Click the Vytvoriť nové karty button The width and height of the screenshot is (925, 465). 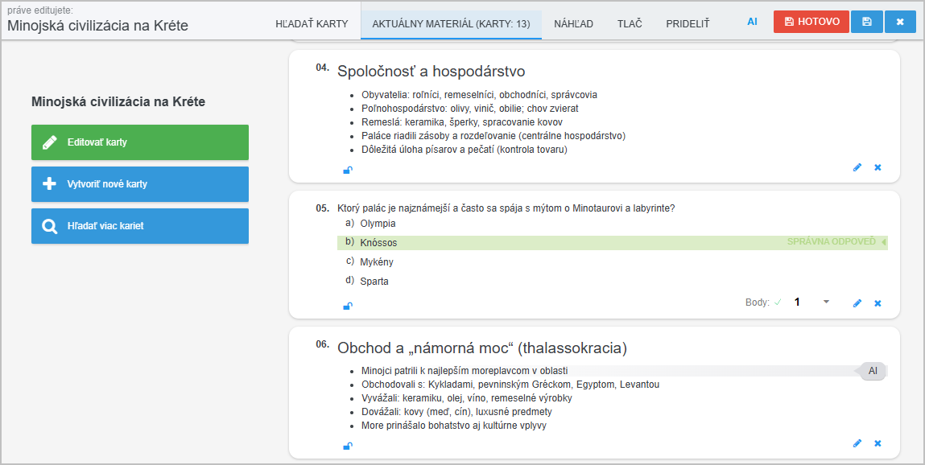(x=140, y=184)
